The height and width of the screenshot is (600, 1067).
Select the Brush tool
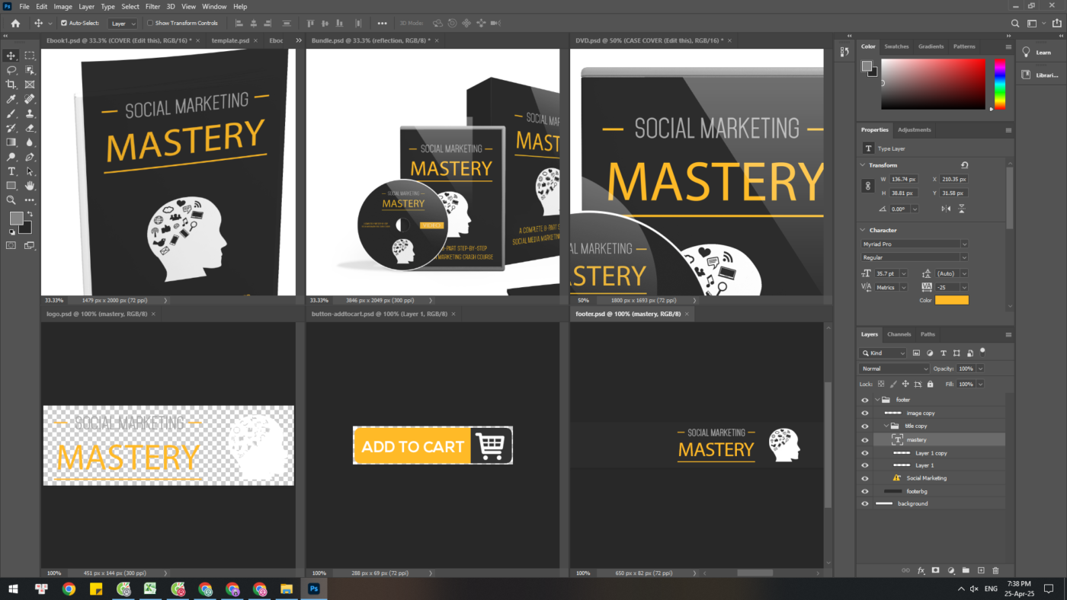click(11, 113)
